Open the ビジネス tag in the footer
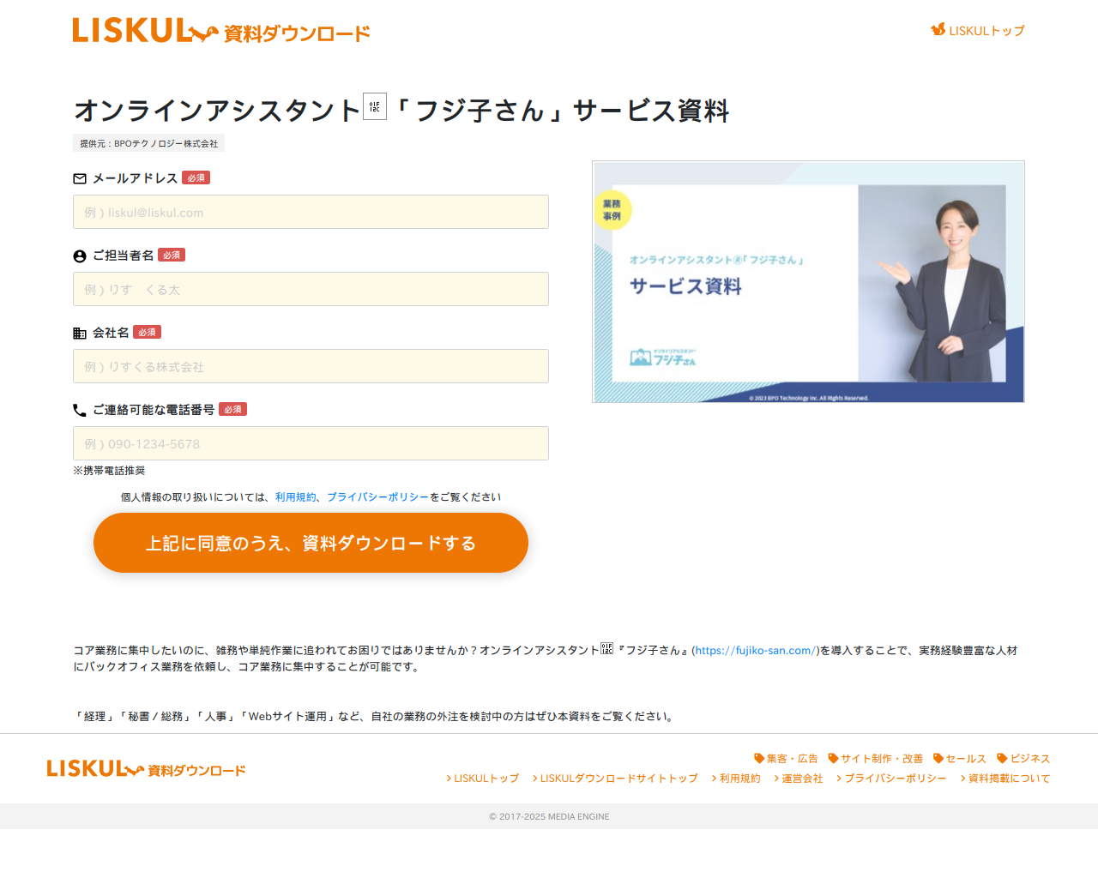The image size is (1098, 878). 1030,759
